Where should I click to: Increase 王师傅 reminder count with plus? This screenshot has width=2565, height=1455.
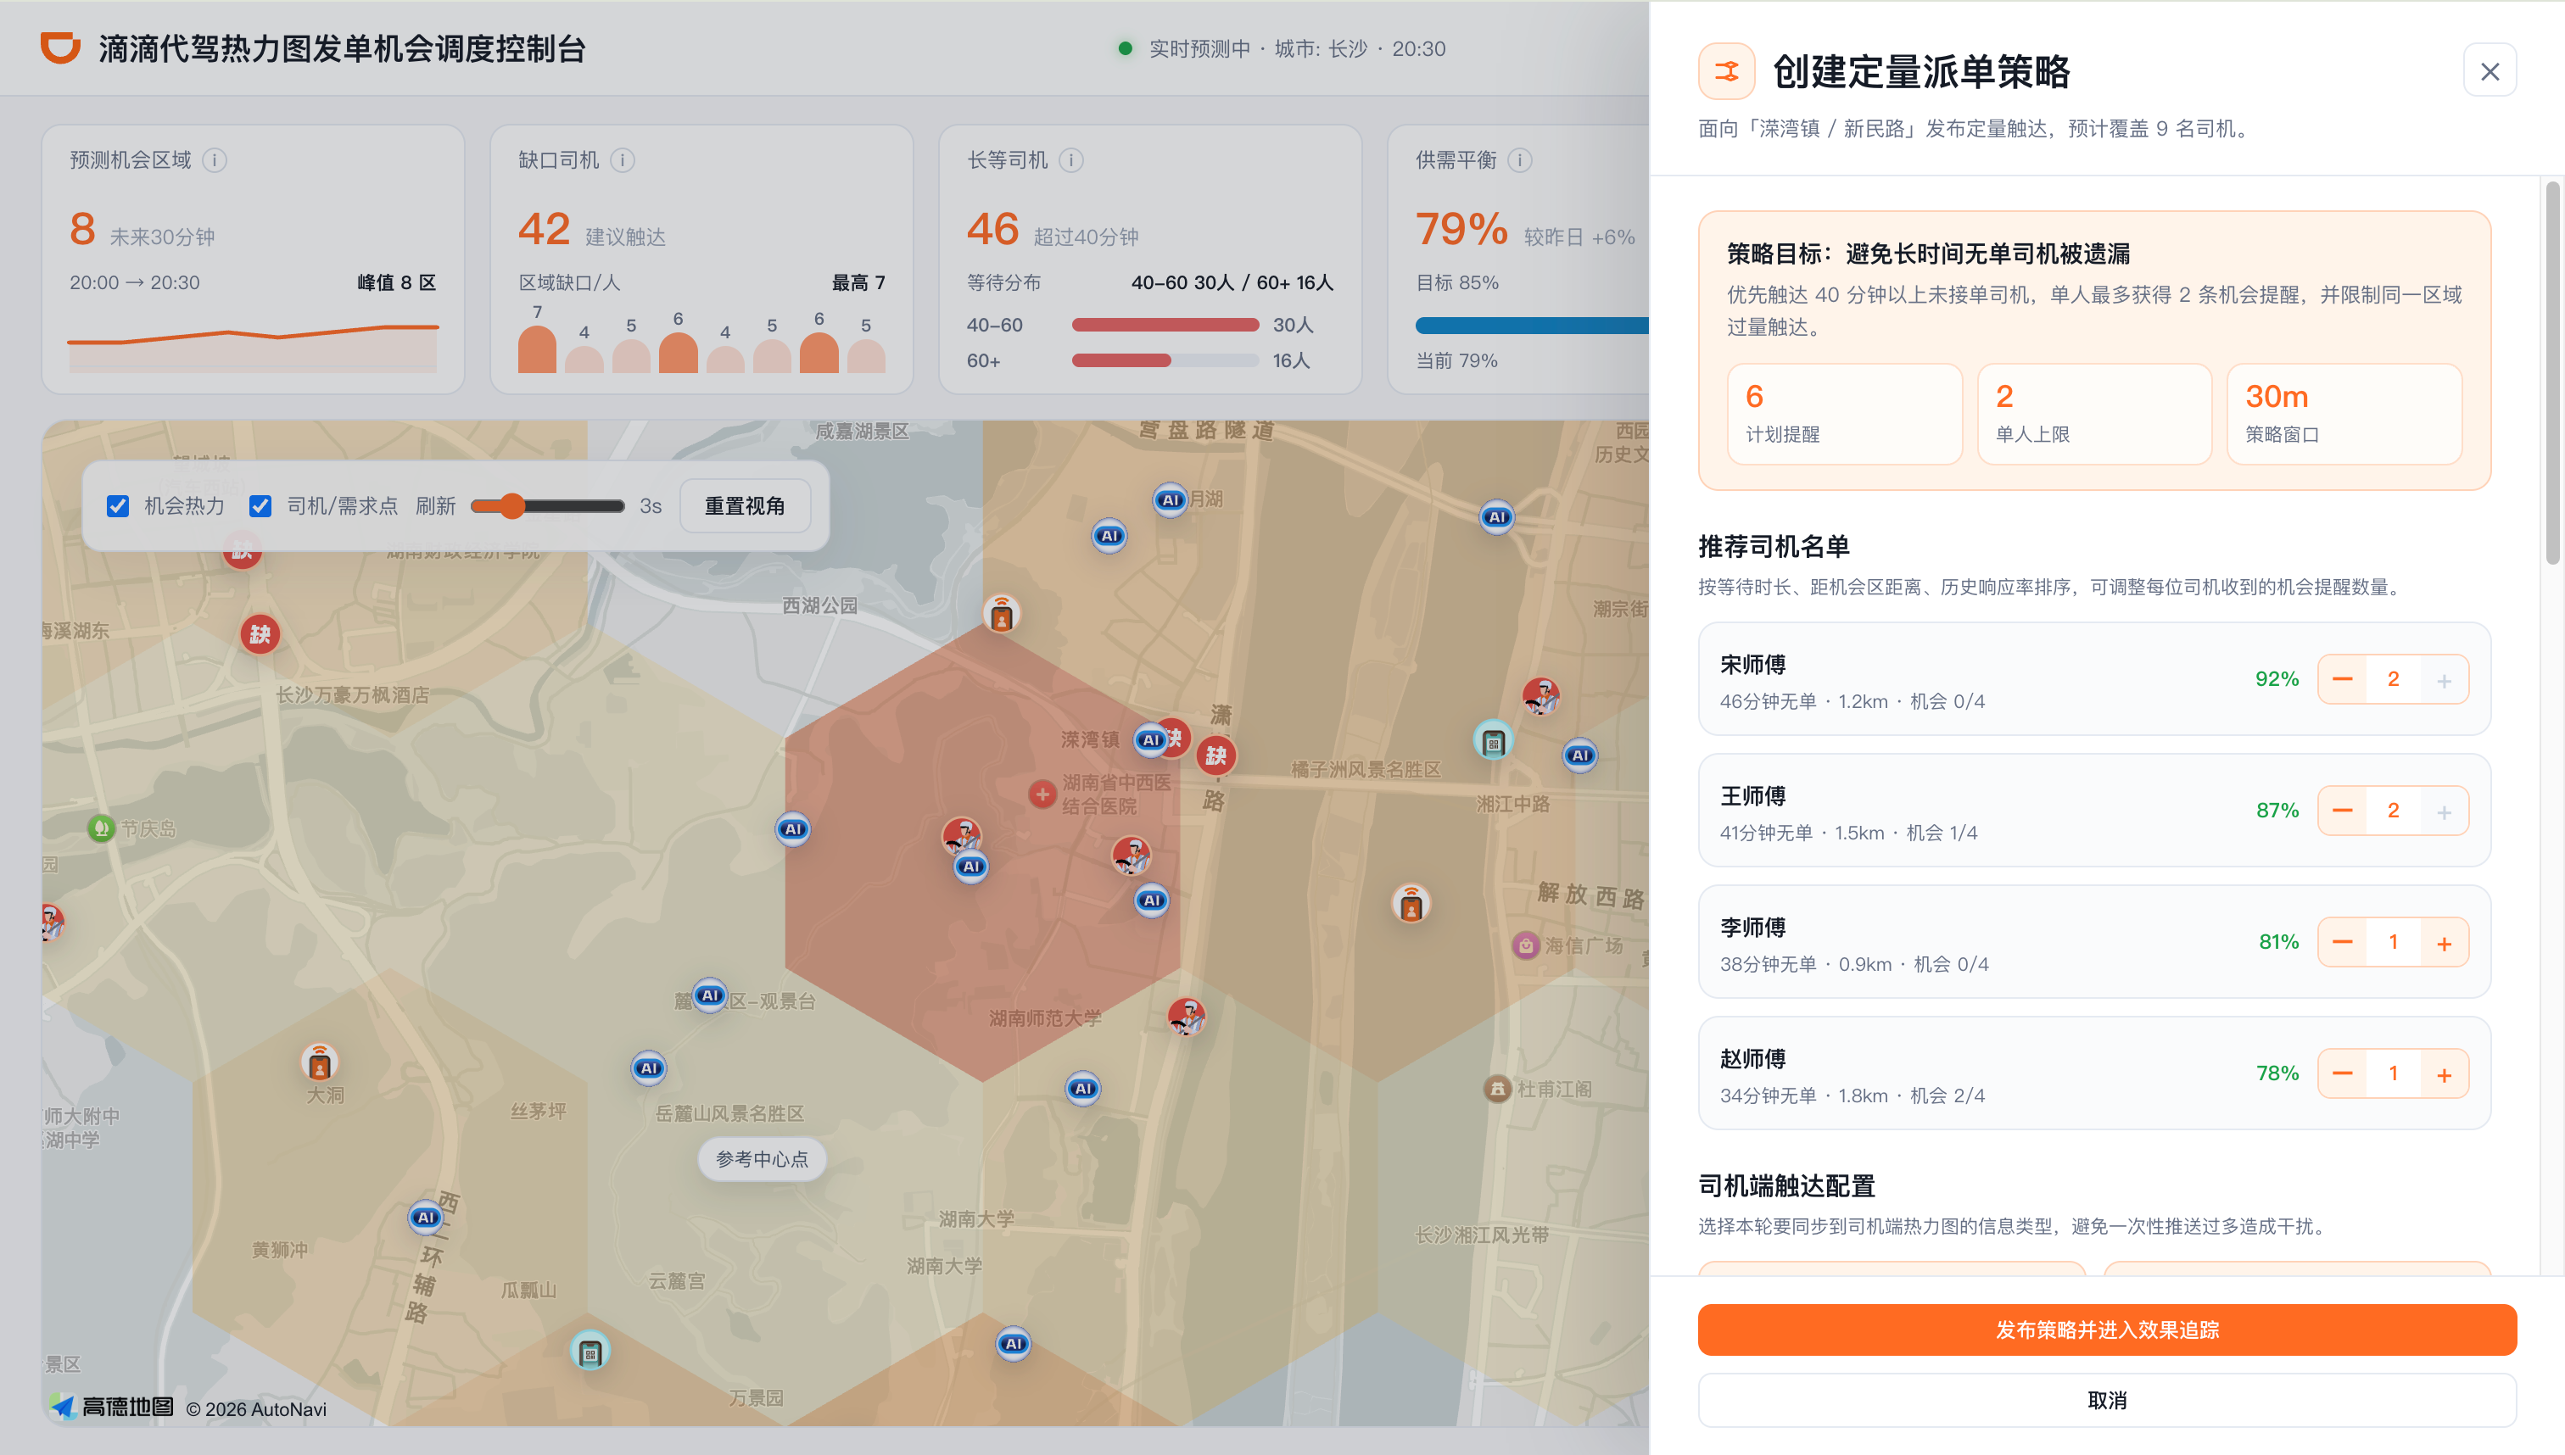(x=2444, y=811)
